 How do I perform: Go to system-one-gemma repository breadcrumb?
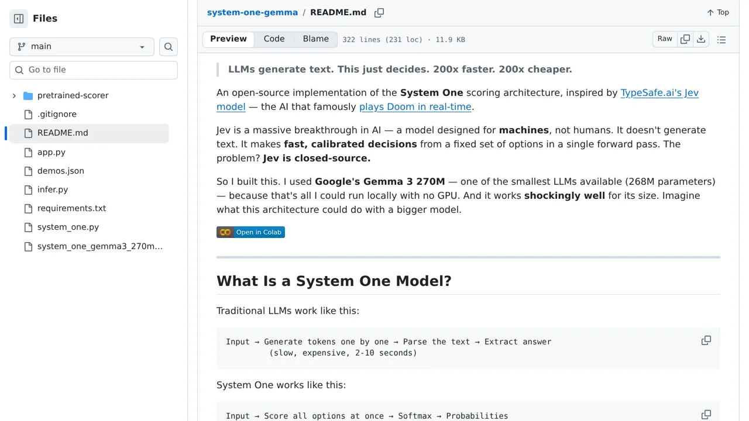click(x=252, y=12)
